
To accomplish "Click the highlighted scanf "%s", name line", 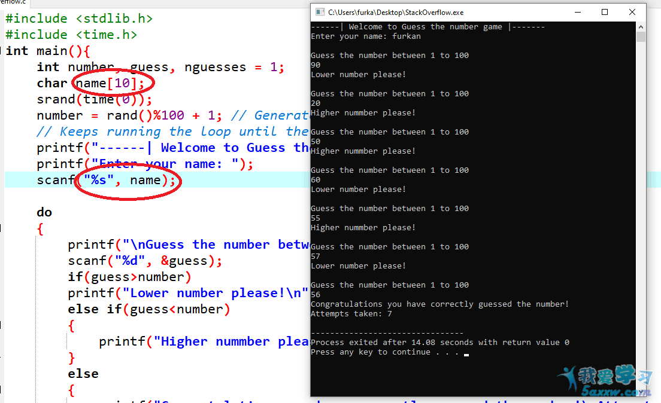I will (106, 180).
